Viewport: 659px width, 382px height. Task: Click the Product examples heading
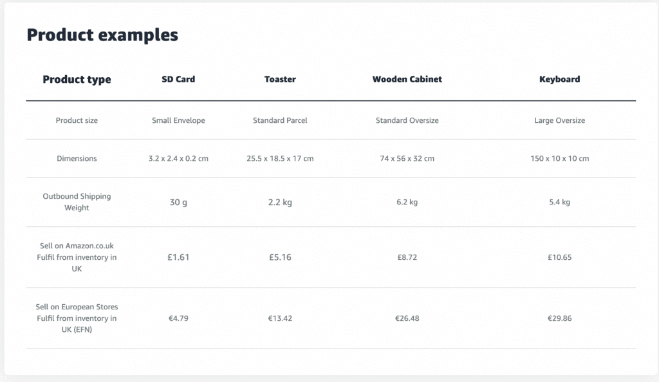coord(102,35)
